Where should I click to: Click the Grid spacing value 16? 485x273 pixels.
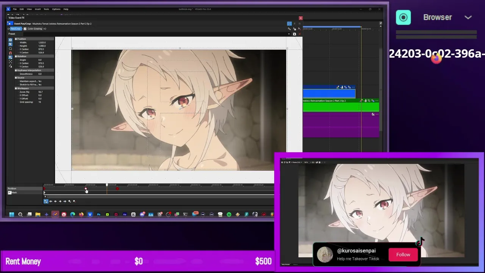pyautogui.click(x=40, y=102)
